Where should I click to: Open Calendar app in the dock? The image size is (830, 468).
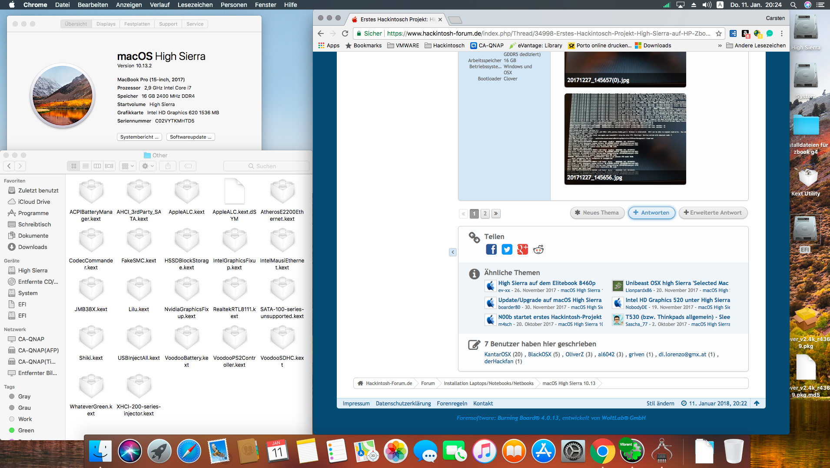coord(278,451)
